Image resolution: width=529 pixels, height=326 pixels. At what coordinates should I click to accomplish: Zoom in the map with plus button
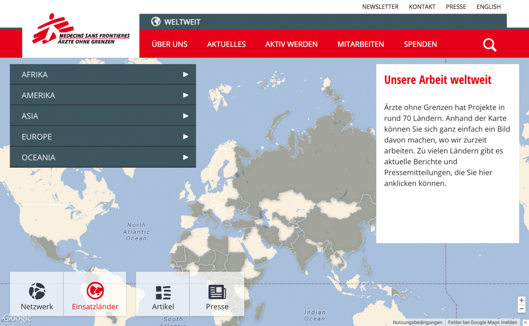coord(522,301)
